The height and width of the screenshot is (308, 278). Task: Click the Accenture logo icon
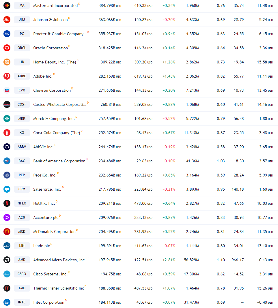click(7, 218)
